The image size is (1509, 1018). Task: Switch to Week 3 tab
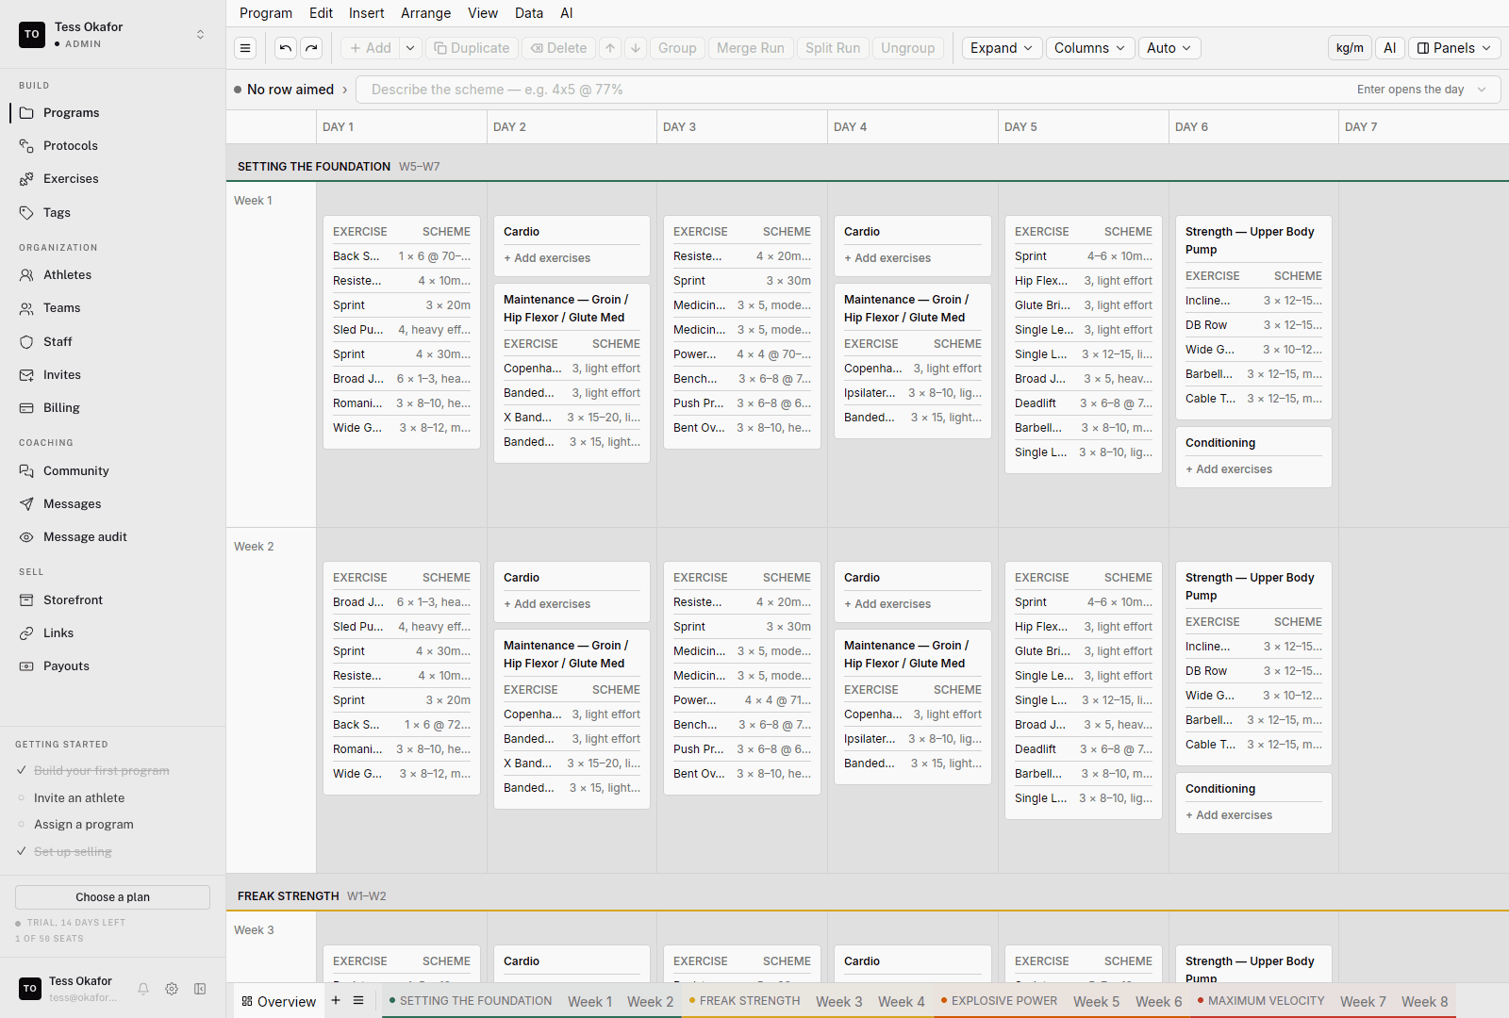[839, 1001]
